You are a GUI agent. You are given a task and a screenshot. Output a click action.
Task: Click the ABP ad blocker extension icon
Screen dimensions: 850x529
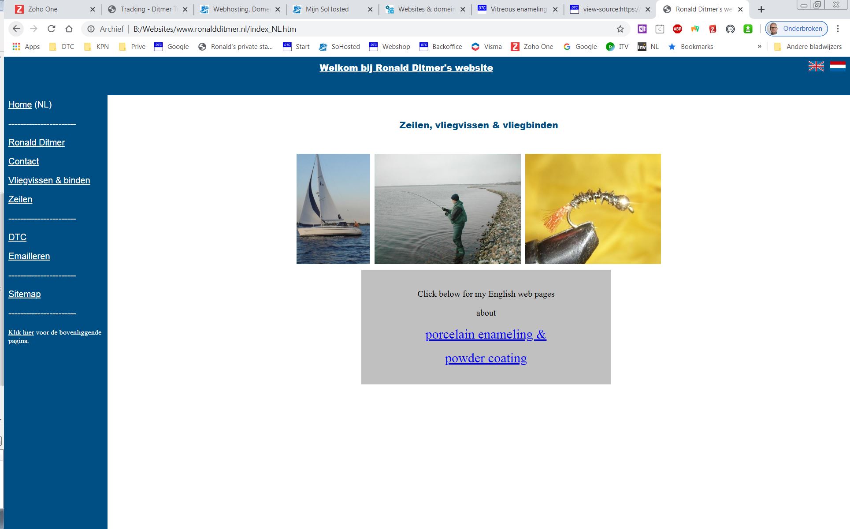678,29
